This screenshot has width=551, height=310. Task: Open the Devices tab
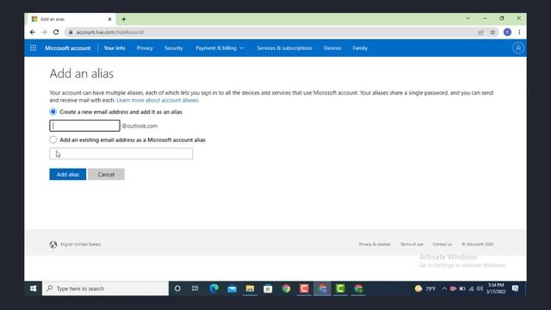(332, 48)
